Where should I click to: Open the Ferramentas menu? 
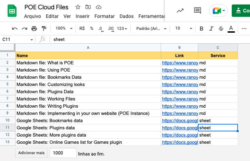point(151,16)
